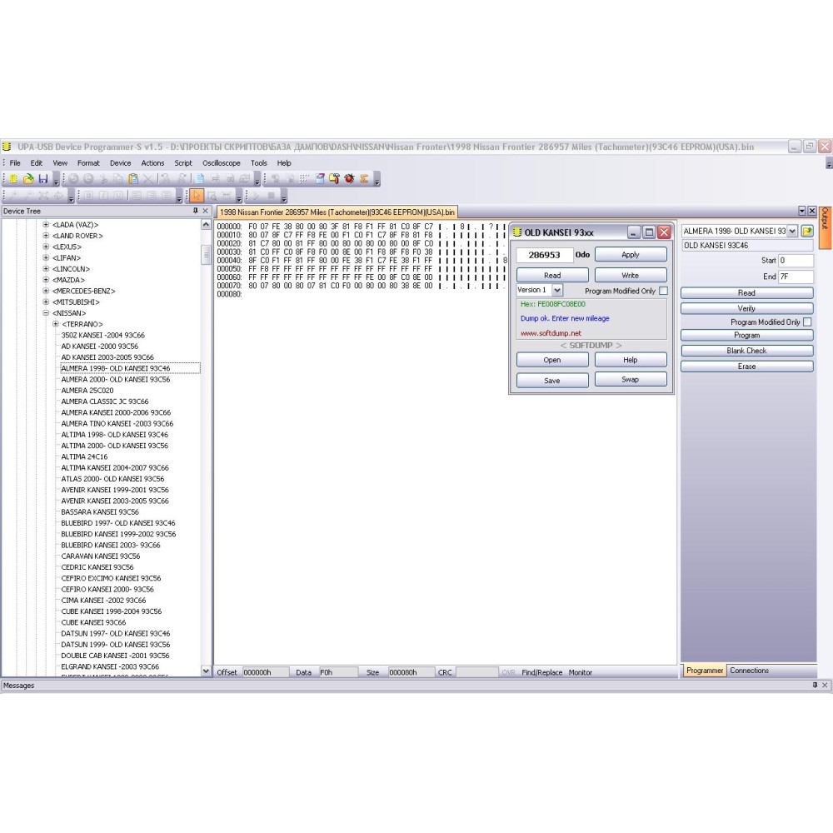The height and width of the screenshot is (833, 833).
Task: Collapse the <NISSAN> tree node
Action: tap(46, 313)
